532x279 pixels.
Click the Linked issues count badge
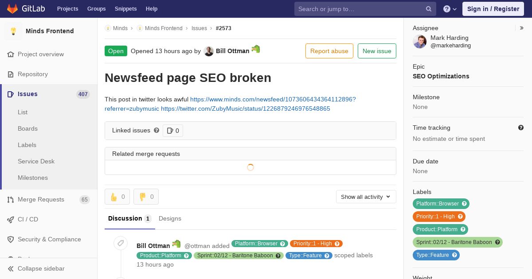pyautogui.click(x=173, y=131)
